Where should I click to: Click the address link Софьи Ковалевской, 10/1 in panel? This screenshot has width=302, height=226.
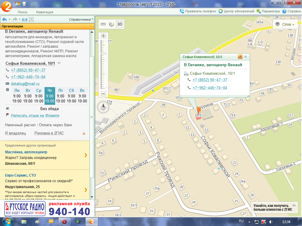[30, 63]
